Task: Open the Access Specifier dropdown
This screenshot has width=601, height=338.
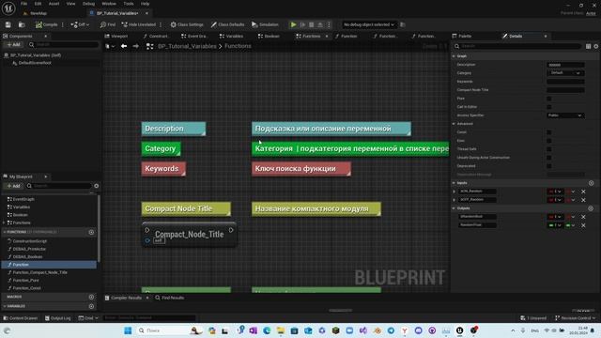Action: pyautogui.click(x=565, y=115)
